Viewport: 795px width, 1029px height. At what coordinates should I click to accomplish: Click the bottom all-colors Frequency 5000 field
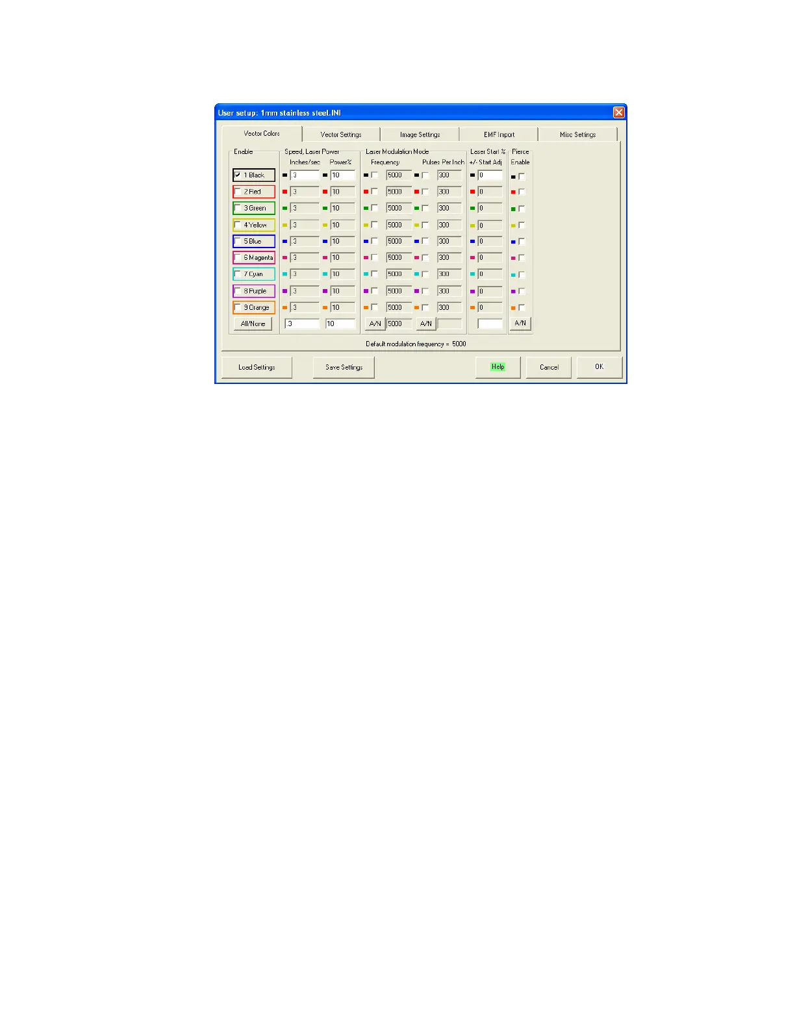[399, 324]
